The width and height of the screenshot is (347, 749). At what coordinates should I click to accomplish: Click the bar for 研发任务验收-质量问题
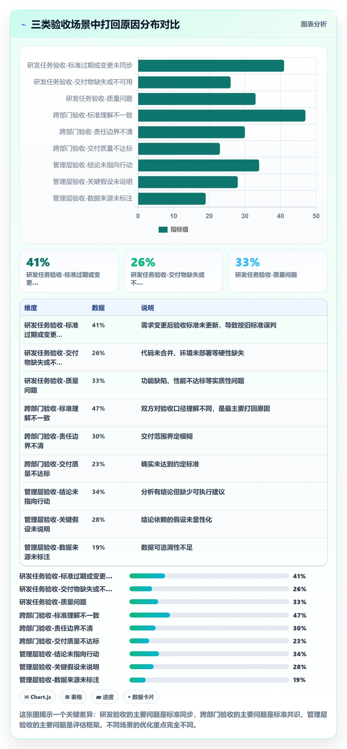pos(197,99)
